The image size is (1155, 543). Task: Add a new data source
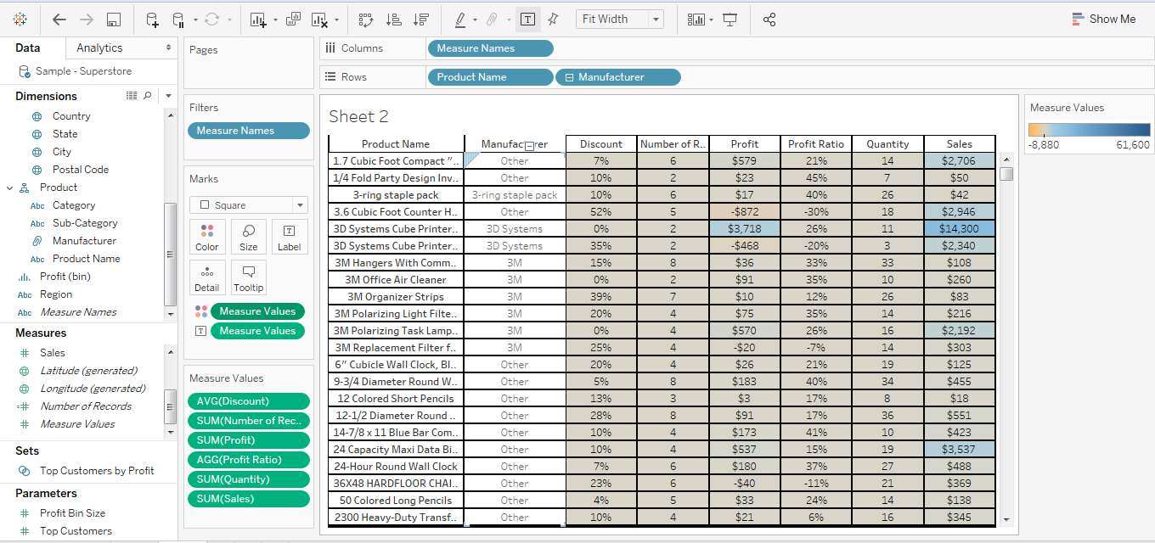(152, 19)
